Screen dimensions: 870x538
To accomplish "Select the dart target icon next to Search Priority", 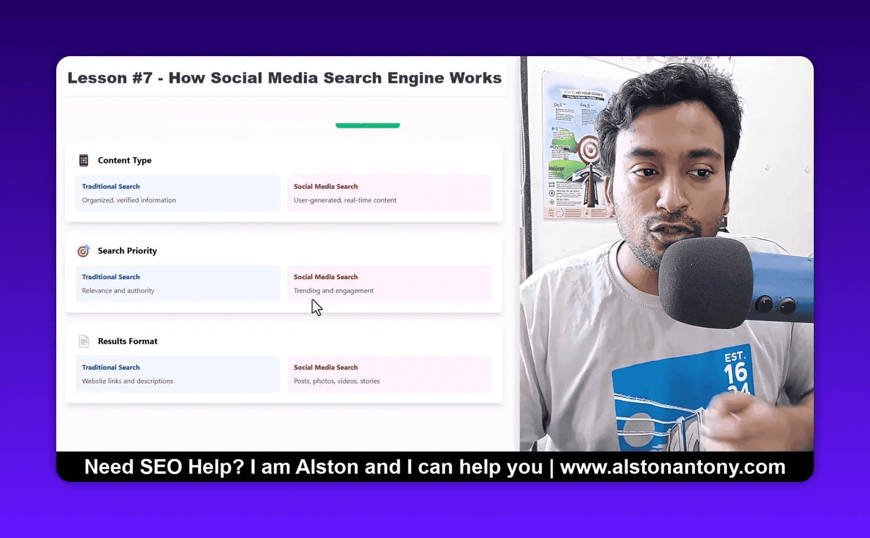I will (x=83, y=251).
